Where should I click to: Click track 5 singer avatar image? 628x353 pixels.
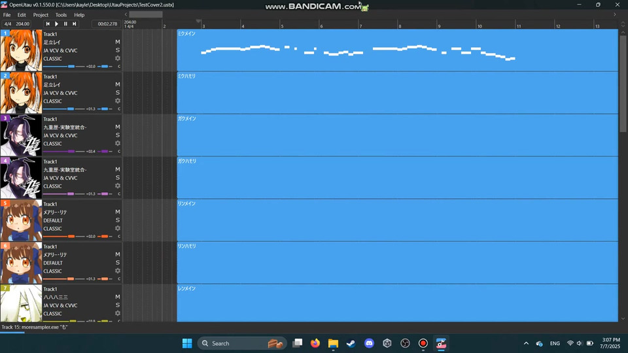click(x=21, y=220)
